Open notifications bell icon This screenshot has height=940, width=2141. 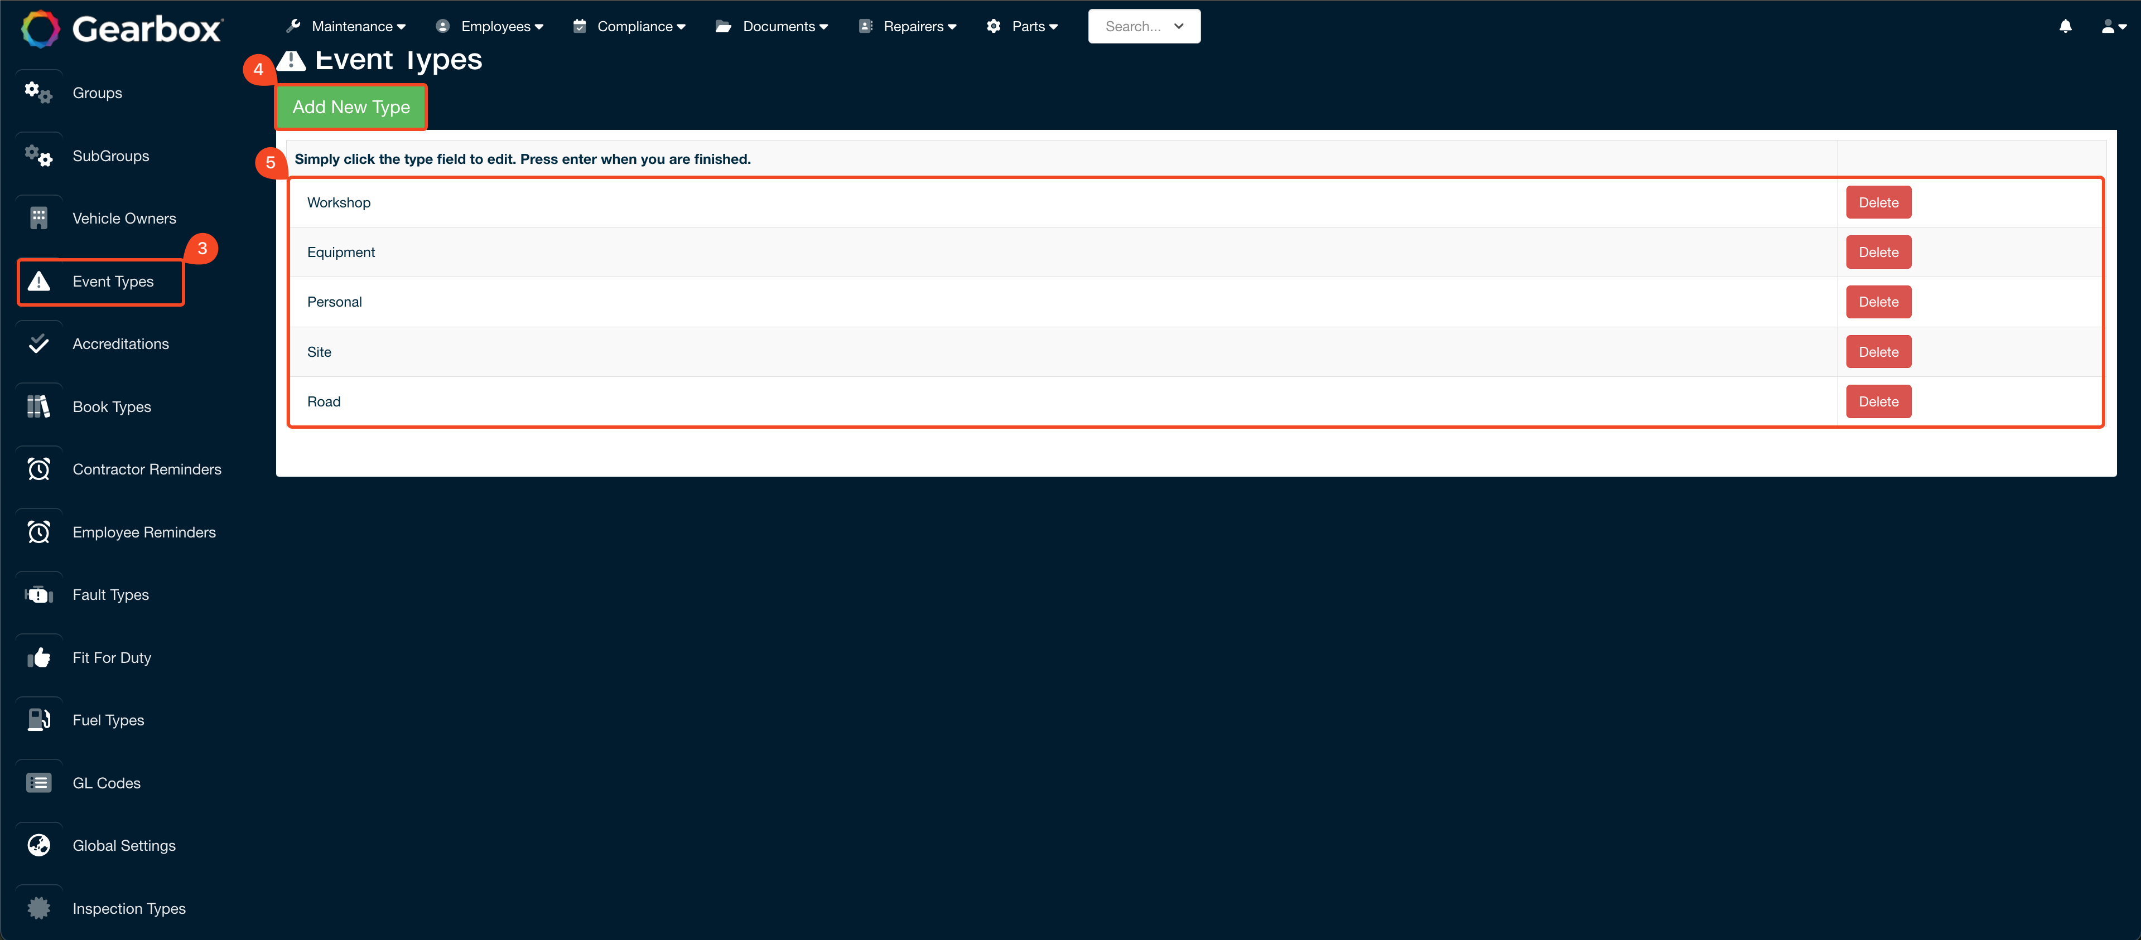pyautogui.click(x=2065, y=27)
